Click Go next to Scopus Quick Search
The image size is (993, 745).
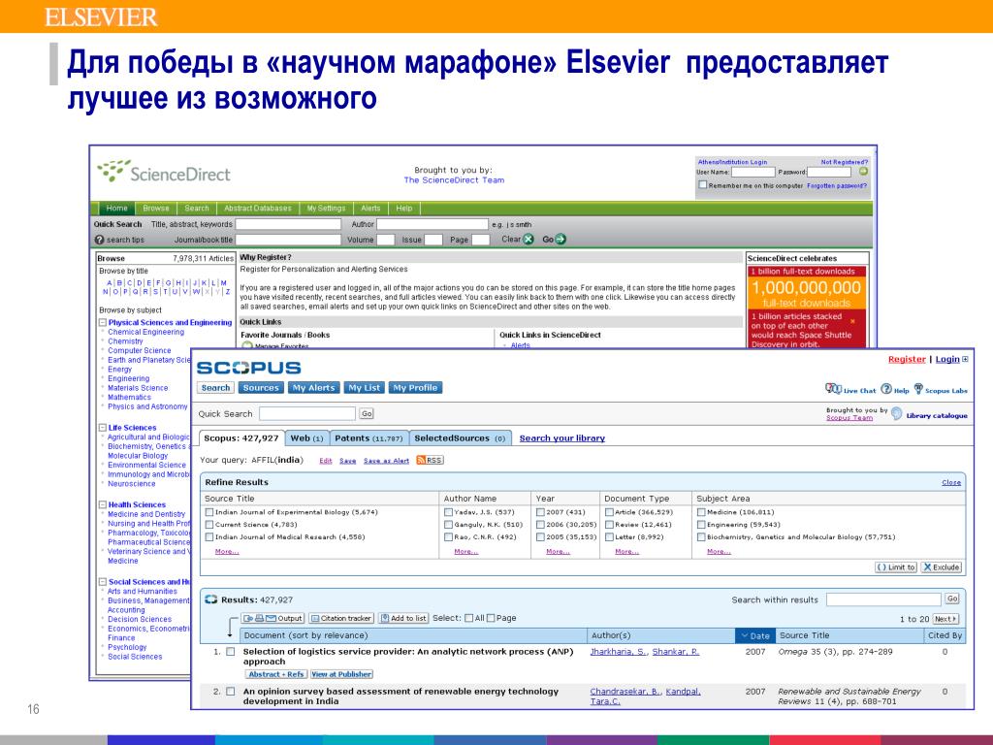(367, 413)
